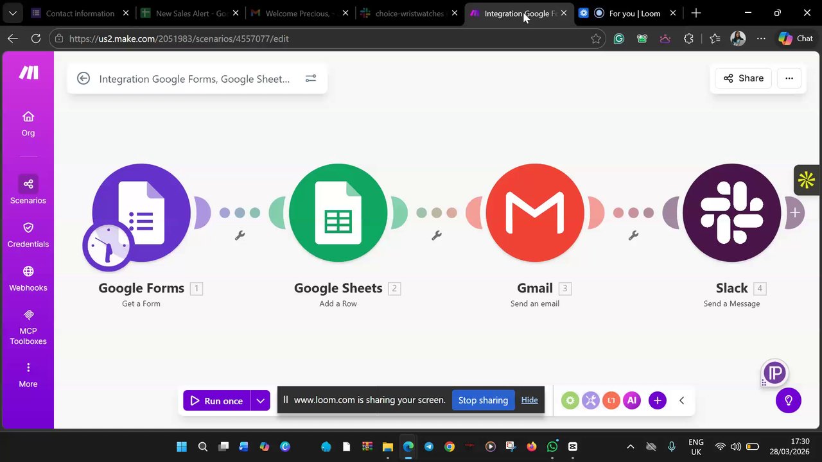Image resolution: width=822 pixels, height=462 pixels.
Task: Open the Gmail Send an email module
Action: pyautogui.click(x=535, y=212)
